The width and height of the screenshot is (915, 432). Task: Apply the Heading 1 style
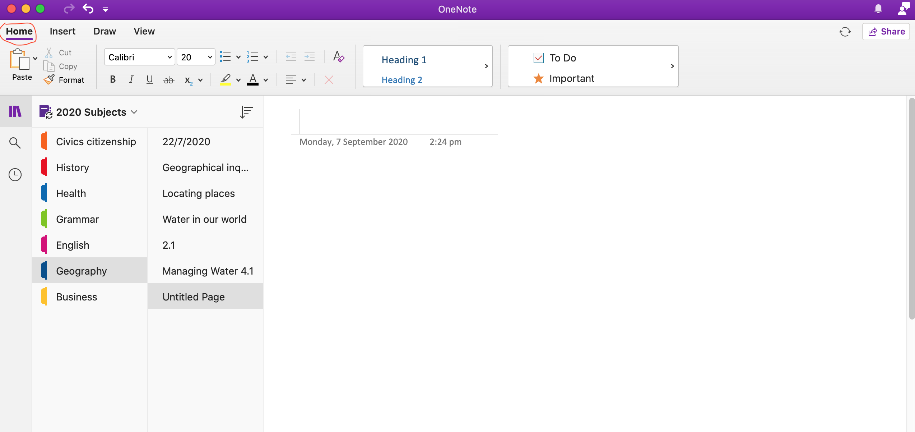[x=404, y=60]
